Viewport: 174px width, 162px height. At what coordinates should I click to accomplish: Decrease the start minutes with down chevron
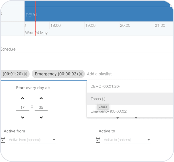point(41,117)
